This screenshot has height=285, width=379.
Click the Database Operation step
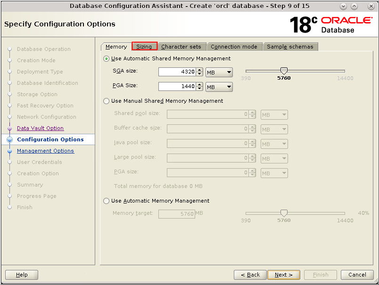pos(44,49)
